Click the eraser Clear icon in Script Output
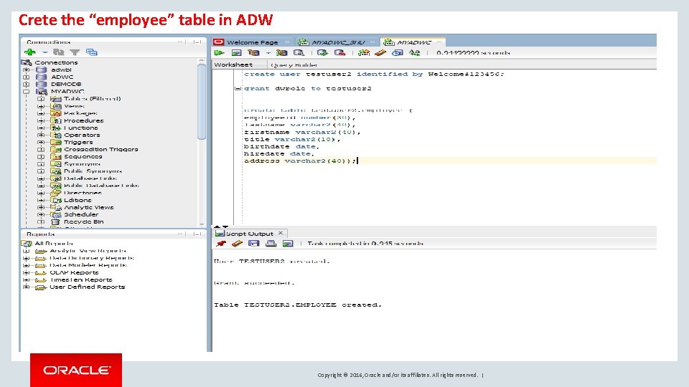 pos(238,244)
